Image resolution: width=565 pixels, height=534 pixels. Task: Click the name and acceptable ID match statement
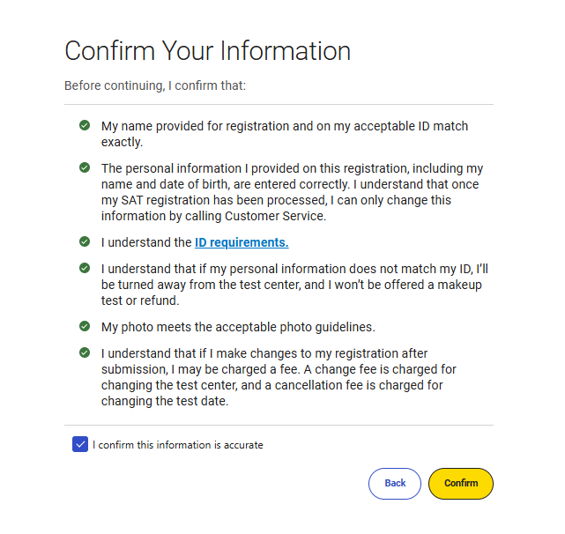click(x=285, y=134)
